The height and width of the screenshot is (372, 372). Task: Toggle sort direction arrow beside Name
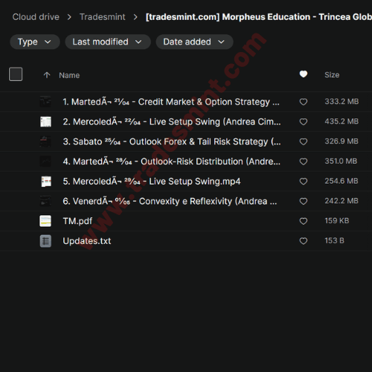point(47,75)
